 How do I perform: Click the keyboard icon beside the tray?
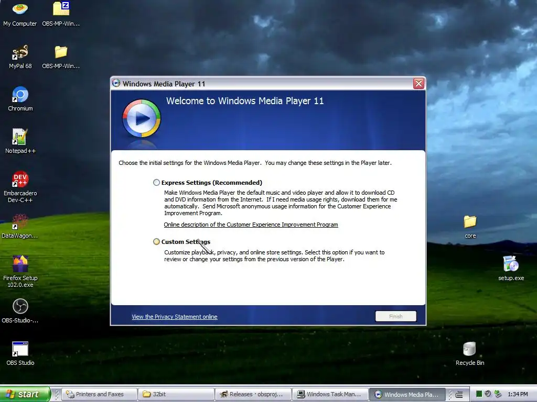(x=459, y=395)
